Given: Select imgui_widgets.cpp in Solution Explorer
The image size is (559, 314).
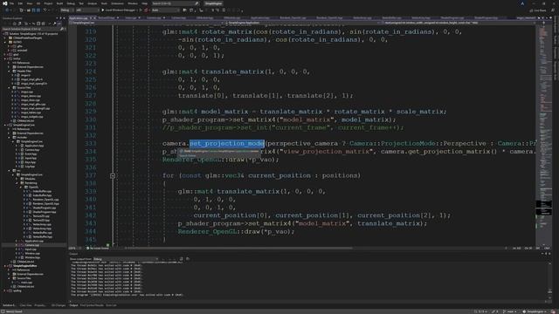Looking at the screenshot, I should [x=31, y=117].
